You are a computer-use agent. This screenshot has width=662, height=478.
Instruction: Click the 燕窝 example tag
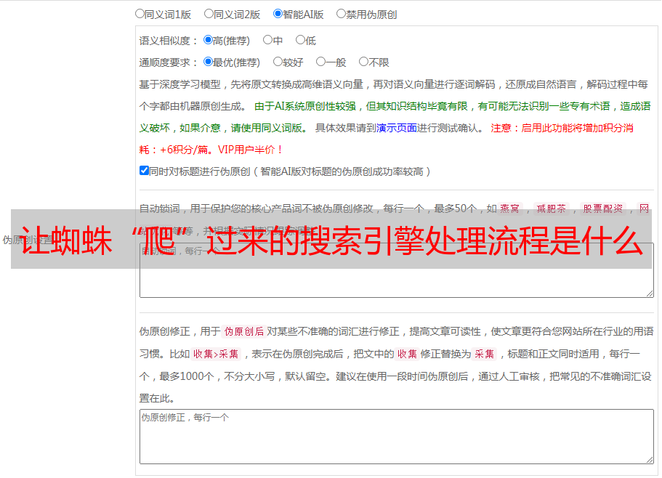point(509,208)
